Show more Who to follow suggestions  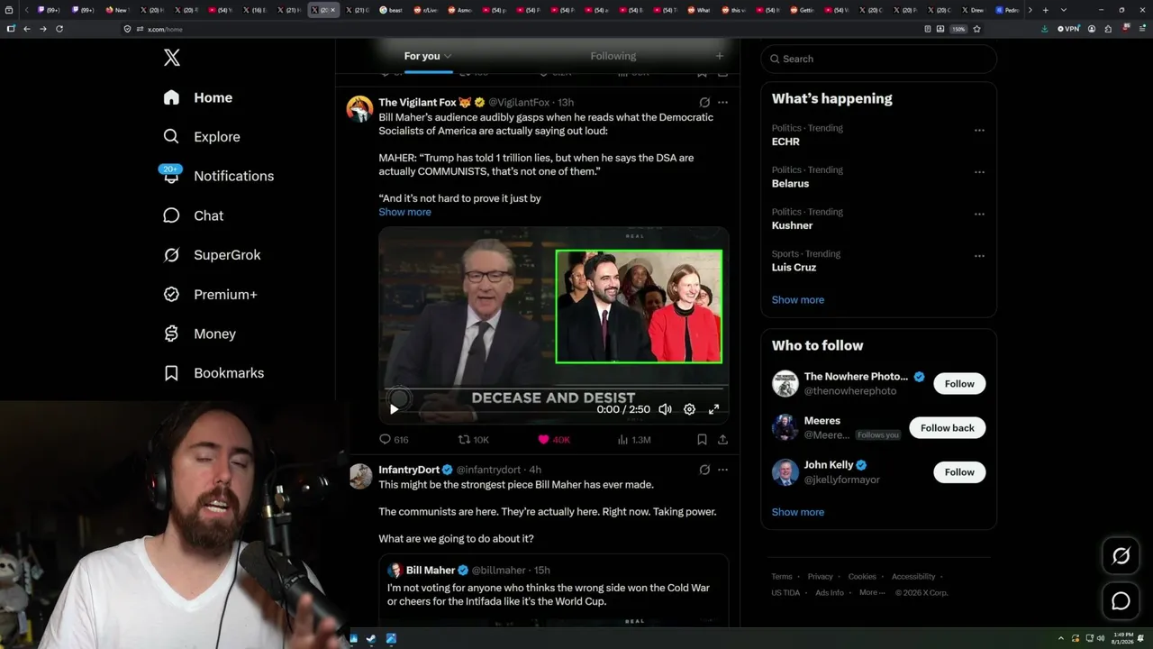[797, 512]
